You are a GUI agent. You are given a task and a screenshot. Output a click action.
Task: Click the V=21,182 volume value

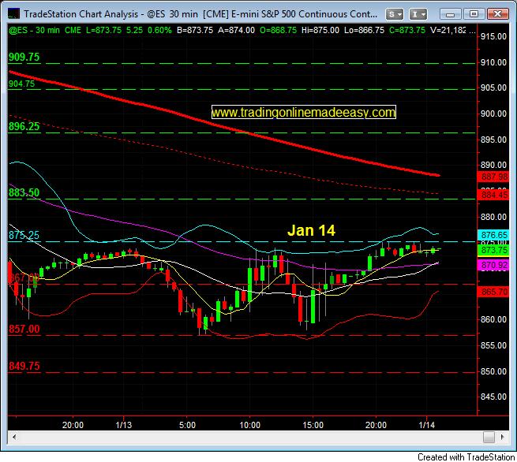pyautogui.click(x=448, y=30)
